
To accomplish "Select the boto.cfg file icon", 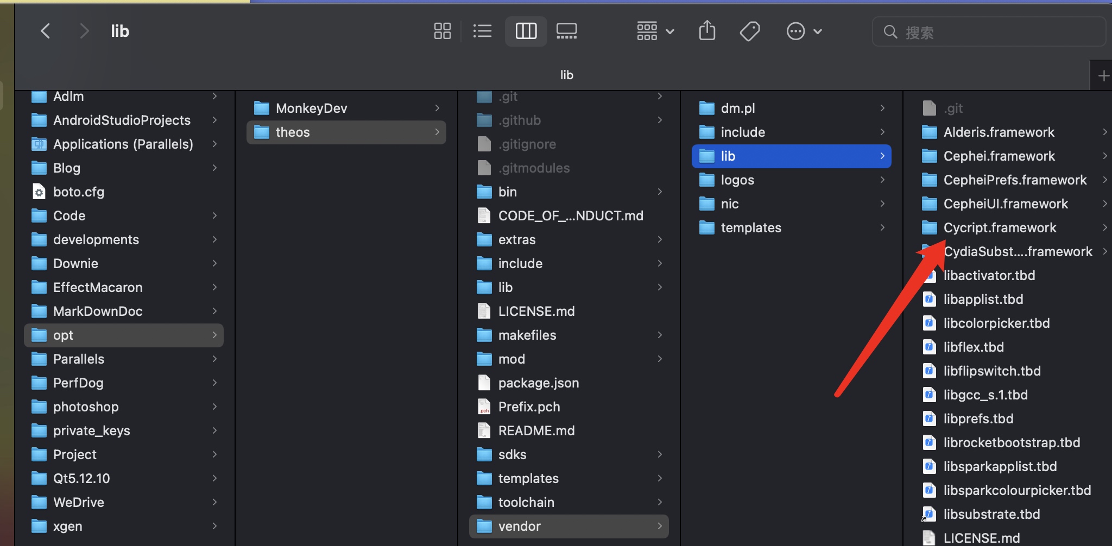I will pos(39,192).
